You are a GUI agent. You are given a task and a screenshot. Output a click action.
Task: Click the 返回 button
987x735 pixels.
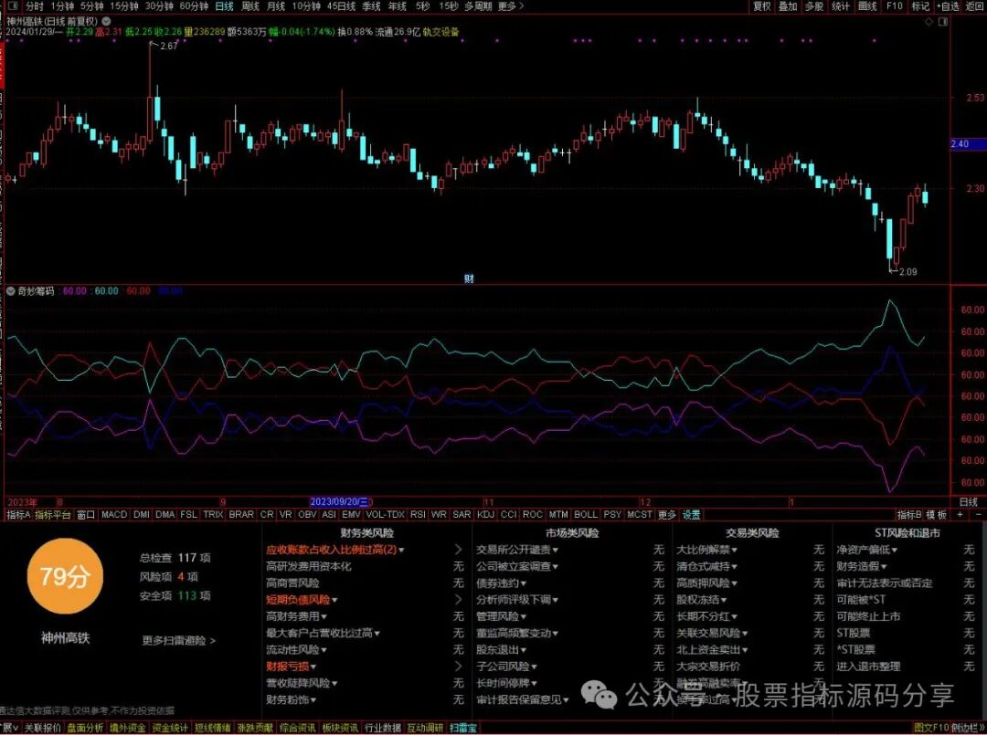pos(974,6)
